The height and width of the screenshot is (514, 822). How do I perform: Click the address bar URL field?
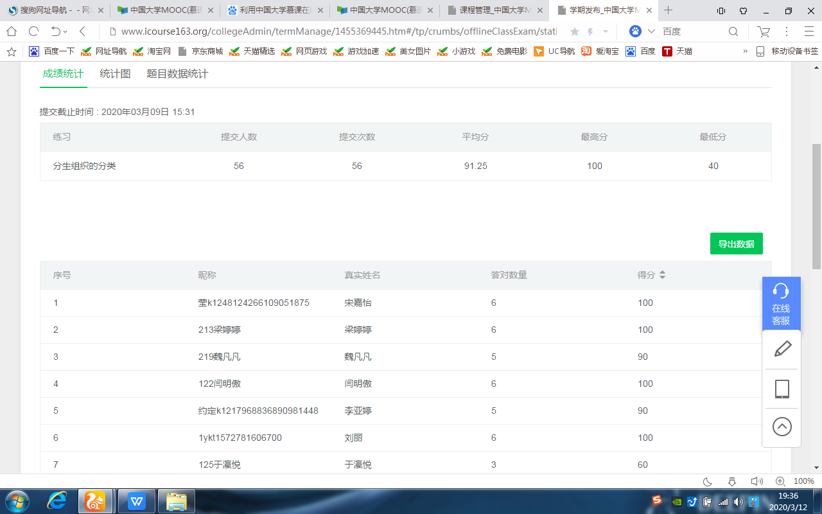click(334, 31)
